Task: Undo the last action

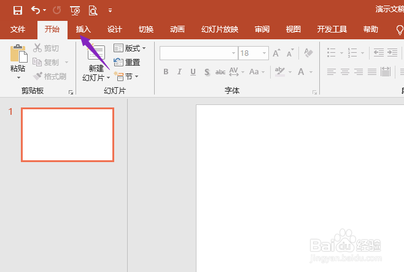Action: click(35, 10)
